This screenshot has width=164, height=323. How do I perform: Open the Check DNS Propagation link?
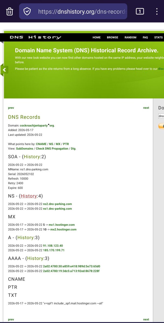coord(52,149)
